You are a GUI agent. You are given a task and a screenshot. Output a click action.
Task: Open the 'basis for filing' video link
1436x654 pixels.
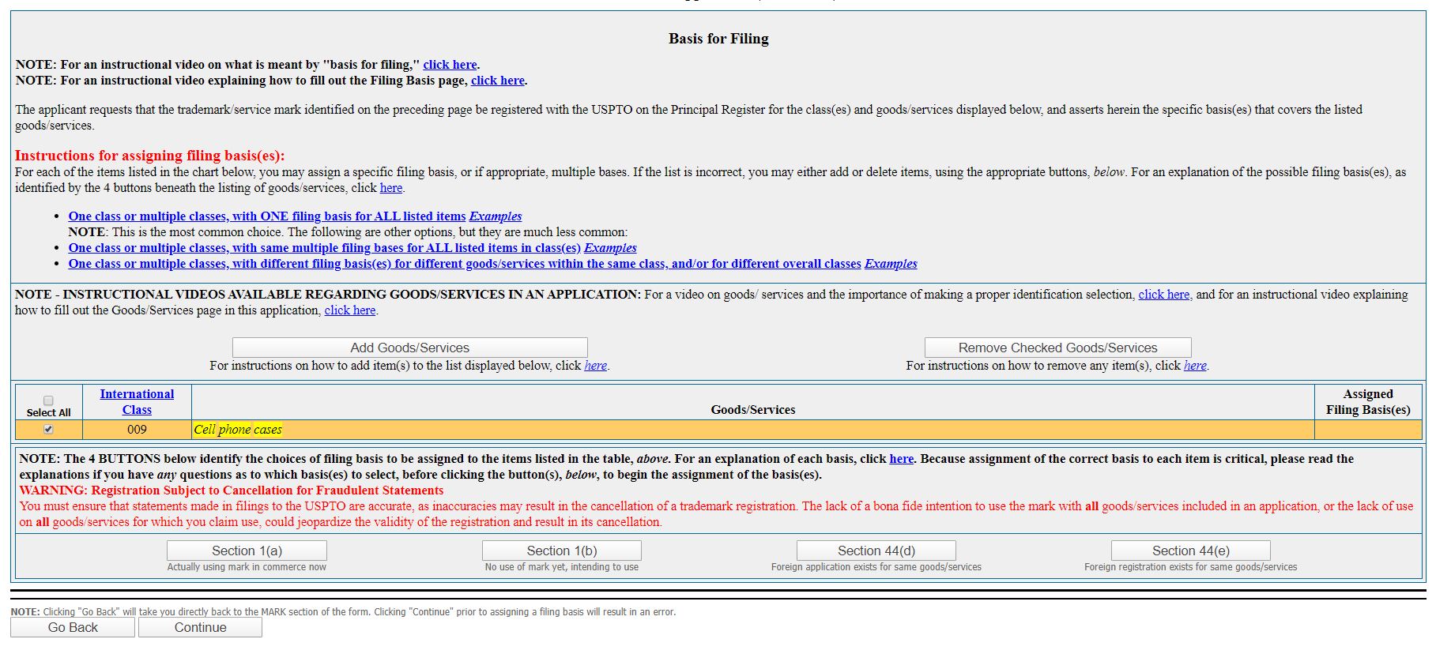[x=450, y=65]
